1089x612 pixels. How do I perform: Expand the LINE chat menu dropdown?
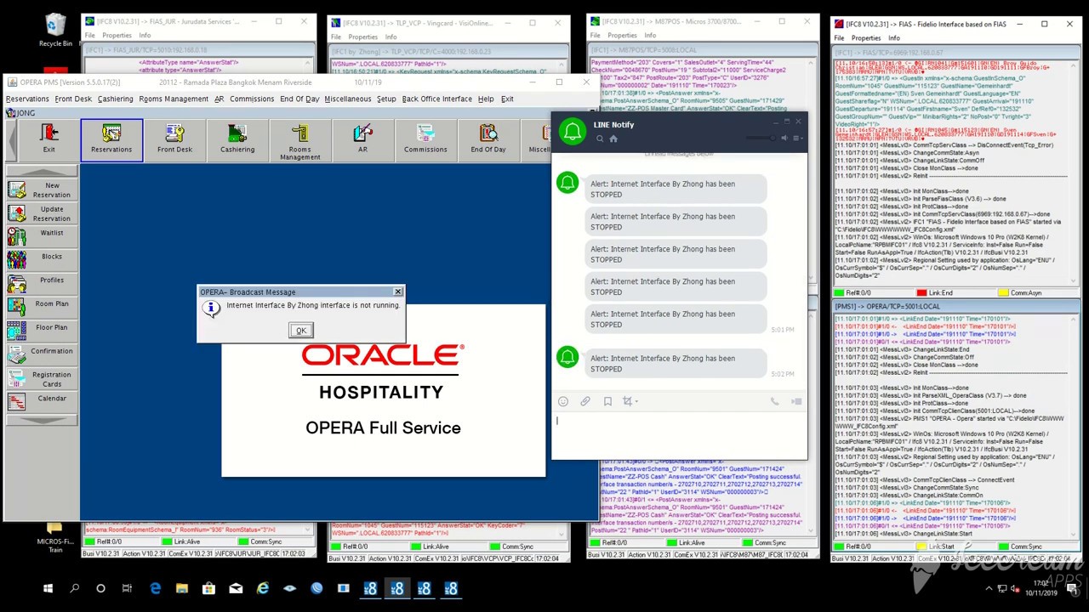[798, 139]
